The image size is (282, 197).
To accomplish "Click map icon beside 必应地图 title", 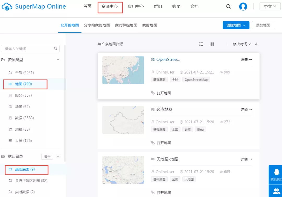I will (x=153, y=109).
